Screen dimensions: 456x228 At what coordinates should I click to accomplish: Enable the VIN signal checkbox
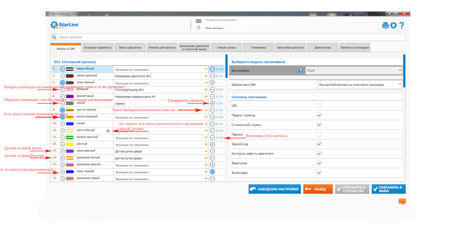pos(319,106)
